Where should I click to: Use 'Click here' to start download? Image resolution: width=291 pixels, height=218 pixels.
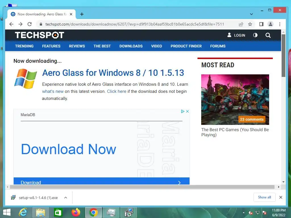click(117, 91)
